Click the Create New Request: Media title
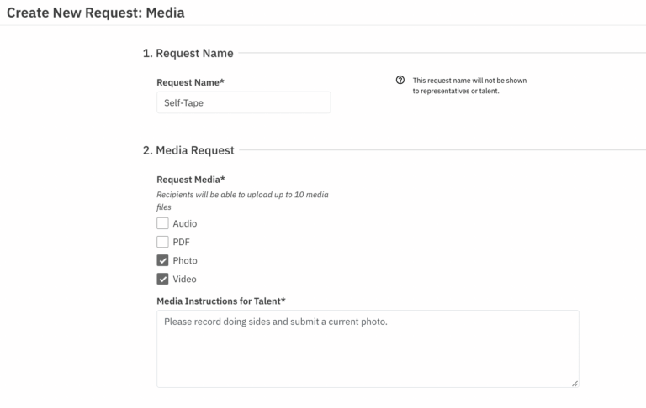 click(x=96, y=13)
